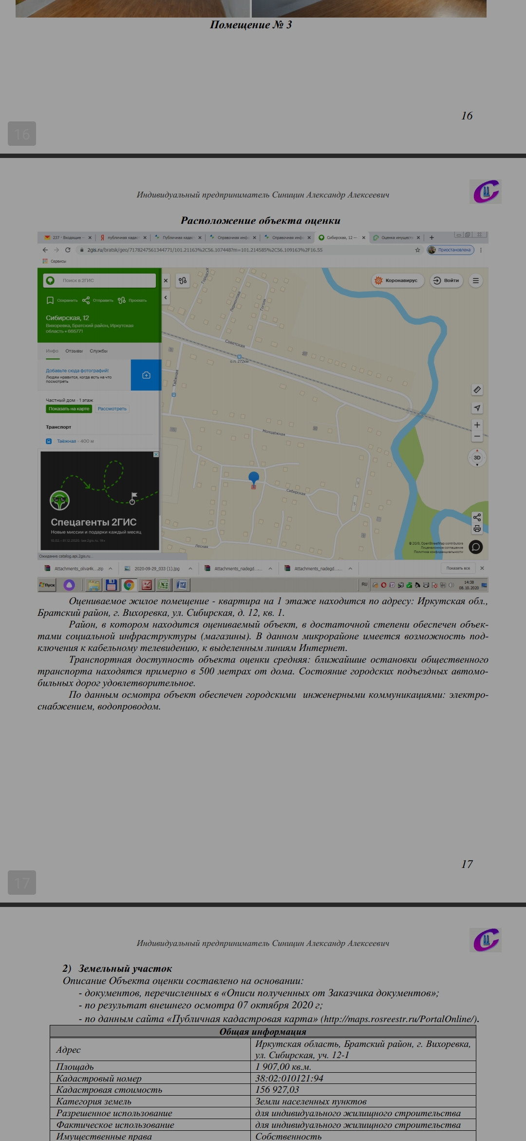Close the downloads bar

(x=482, y=568)
